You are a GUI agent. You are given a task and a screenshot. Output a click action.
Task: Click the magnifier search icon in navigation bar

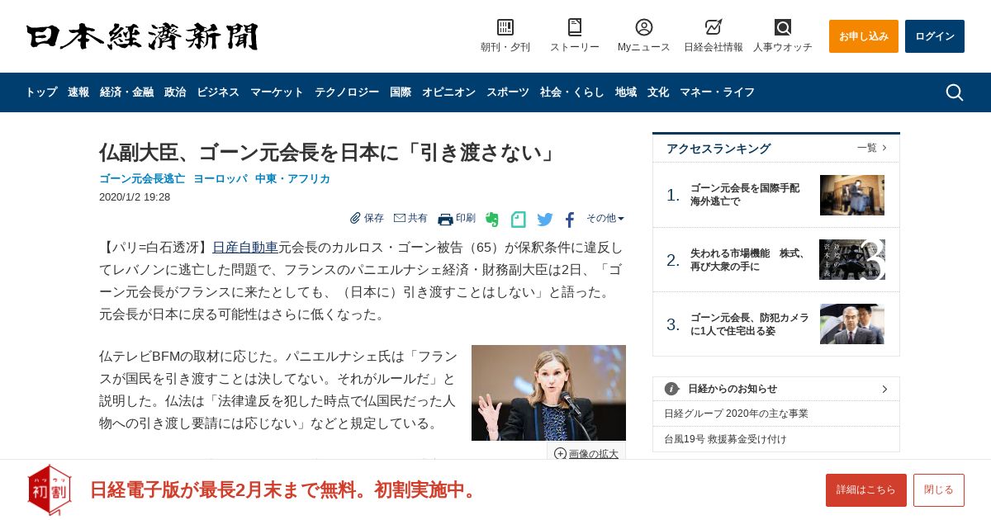955,92
